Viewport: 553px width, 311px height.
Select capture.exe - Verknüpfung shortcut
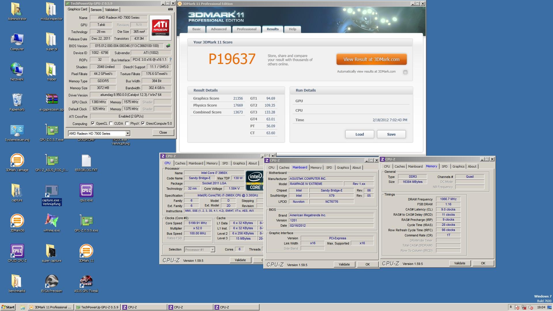point(52,195)
